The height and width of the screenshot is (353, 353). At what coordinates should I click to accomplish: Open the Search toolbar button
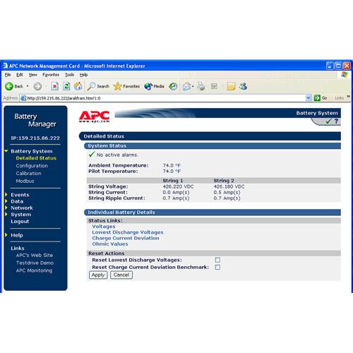pyautogui.click(x=98, y=86)
